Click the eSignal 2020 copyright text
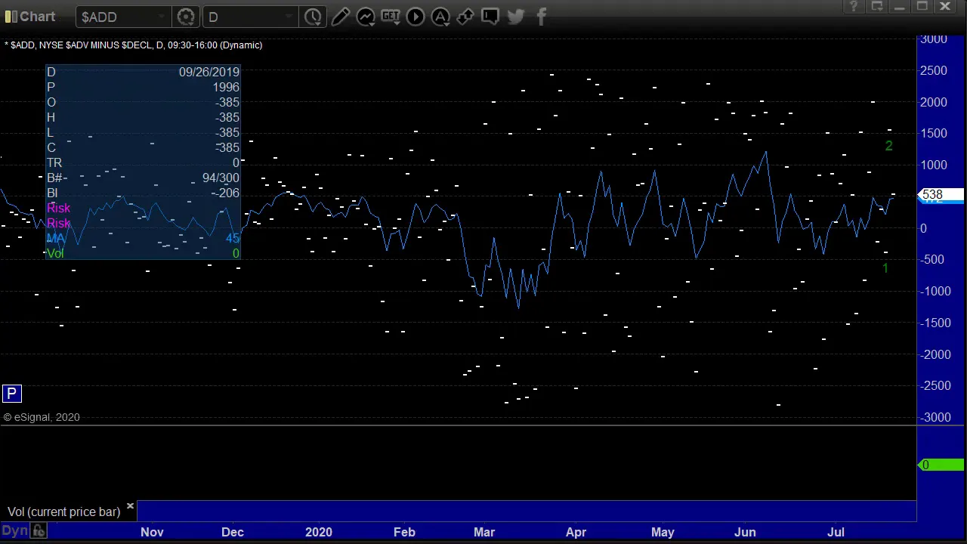967x544 pixels. (x=42, y=417)
